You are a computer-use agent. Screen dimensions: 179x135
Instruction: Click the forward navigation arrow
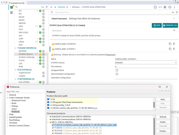(x=55, y=7)
